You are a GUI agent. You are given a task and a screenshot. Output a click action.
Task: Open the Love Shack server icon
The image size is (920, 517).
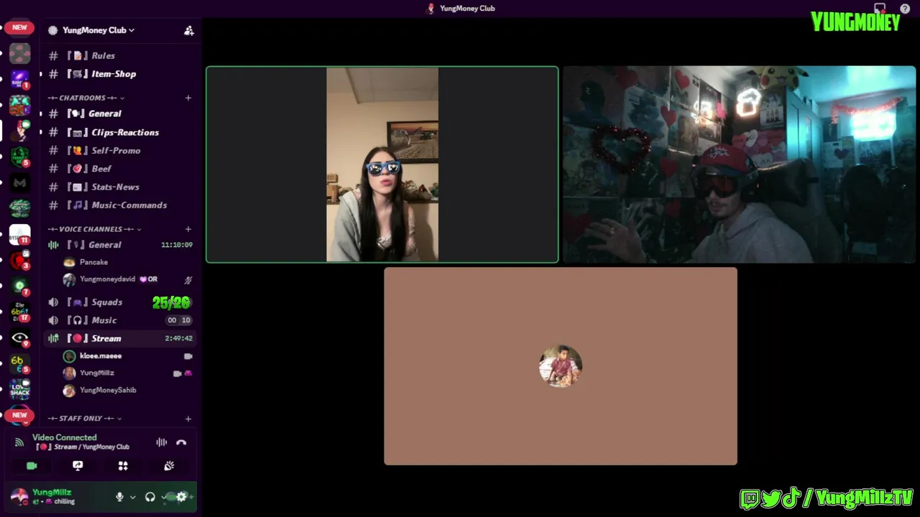coord(19,390)
